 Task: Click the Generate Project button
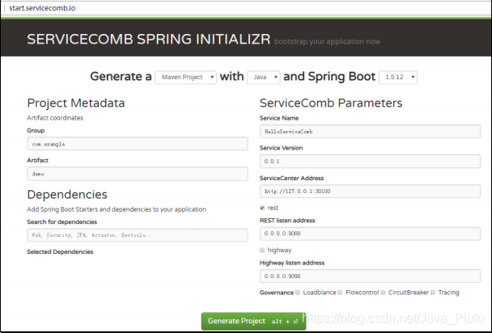pyautogui.click(x=253, y=321)
